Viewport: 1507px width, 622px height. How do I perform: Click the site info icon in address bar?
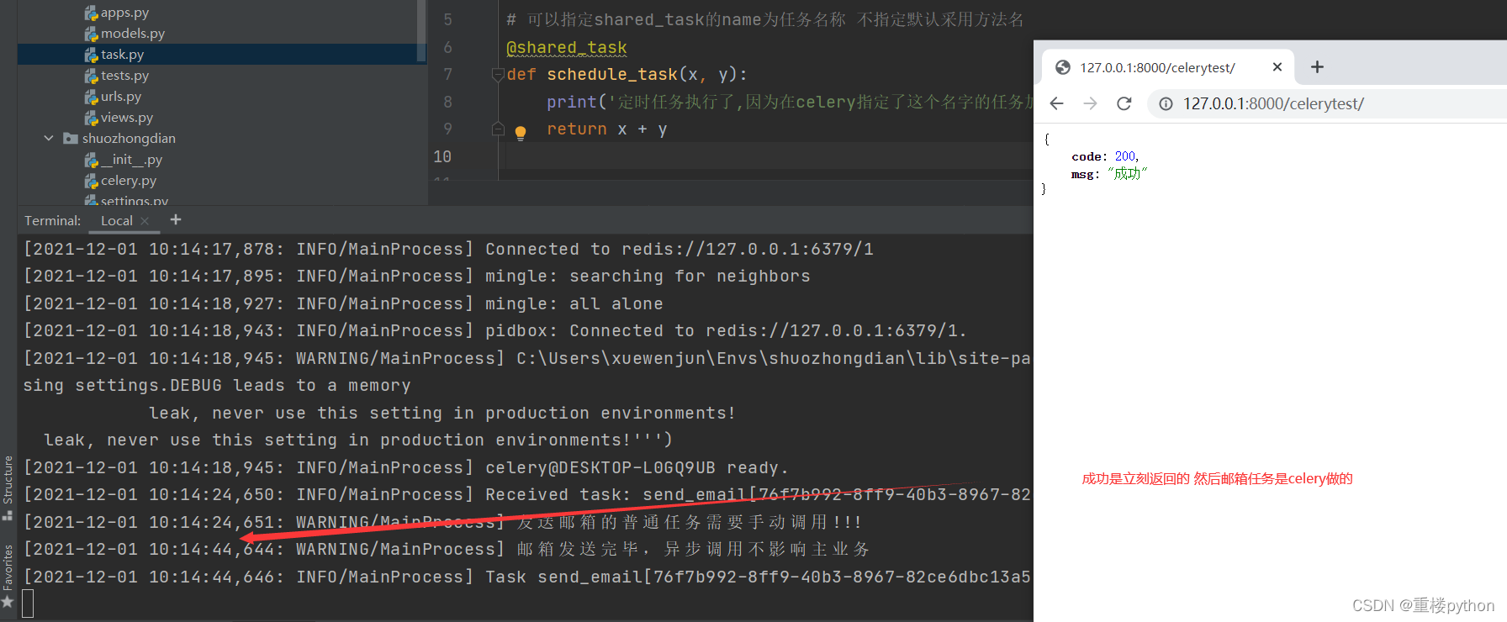(x=1166, y=103)
